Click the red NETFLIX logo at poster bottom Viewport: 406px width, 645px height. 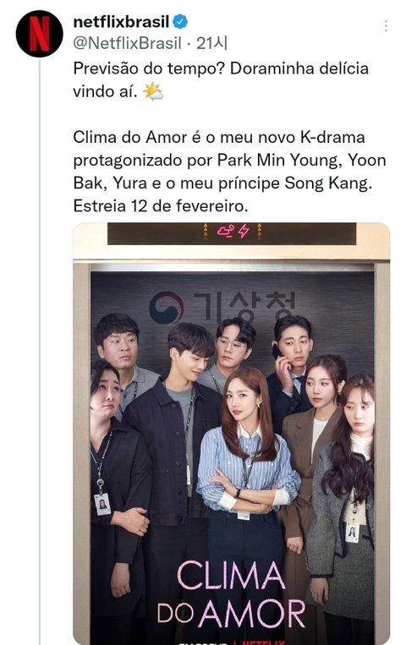click(x=262, y=642)
